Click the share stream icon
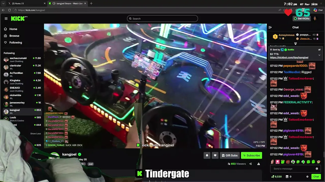 click(250, 164)
